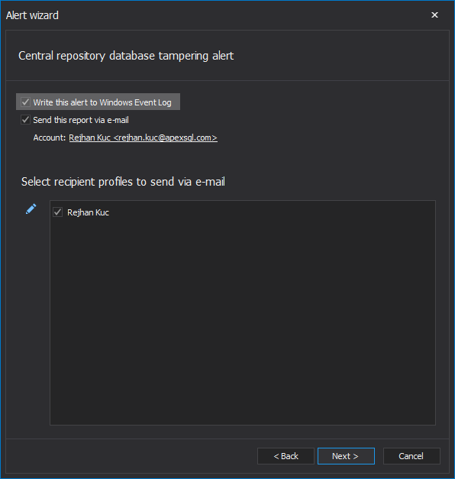The width and height of the screenshot is (455, 479).
Task: Click the 'Account:' label
Action: [50, 138]
